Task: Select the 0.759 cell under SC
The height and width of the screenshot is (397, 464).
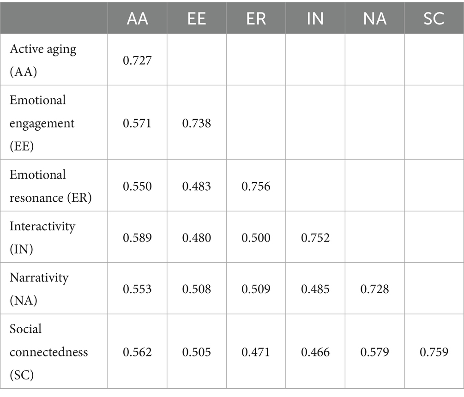Action: pyautogui.click(x=434, y=352)
